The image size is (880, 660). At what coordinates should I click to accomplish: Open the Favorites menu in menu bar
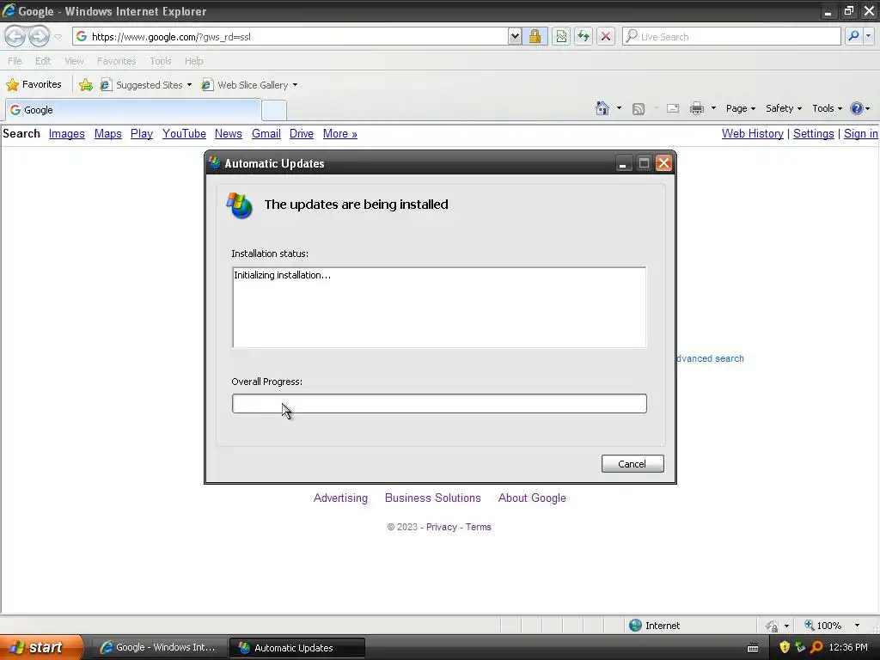click(116, 61)
